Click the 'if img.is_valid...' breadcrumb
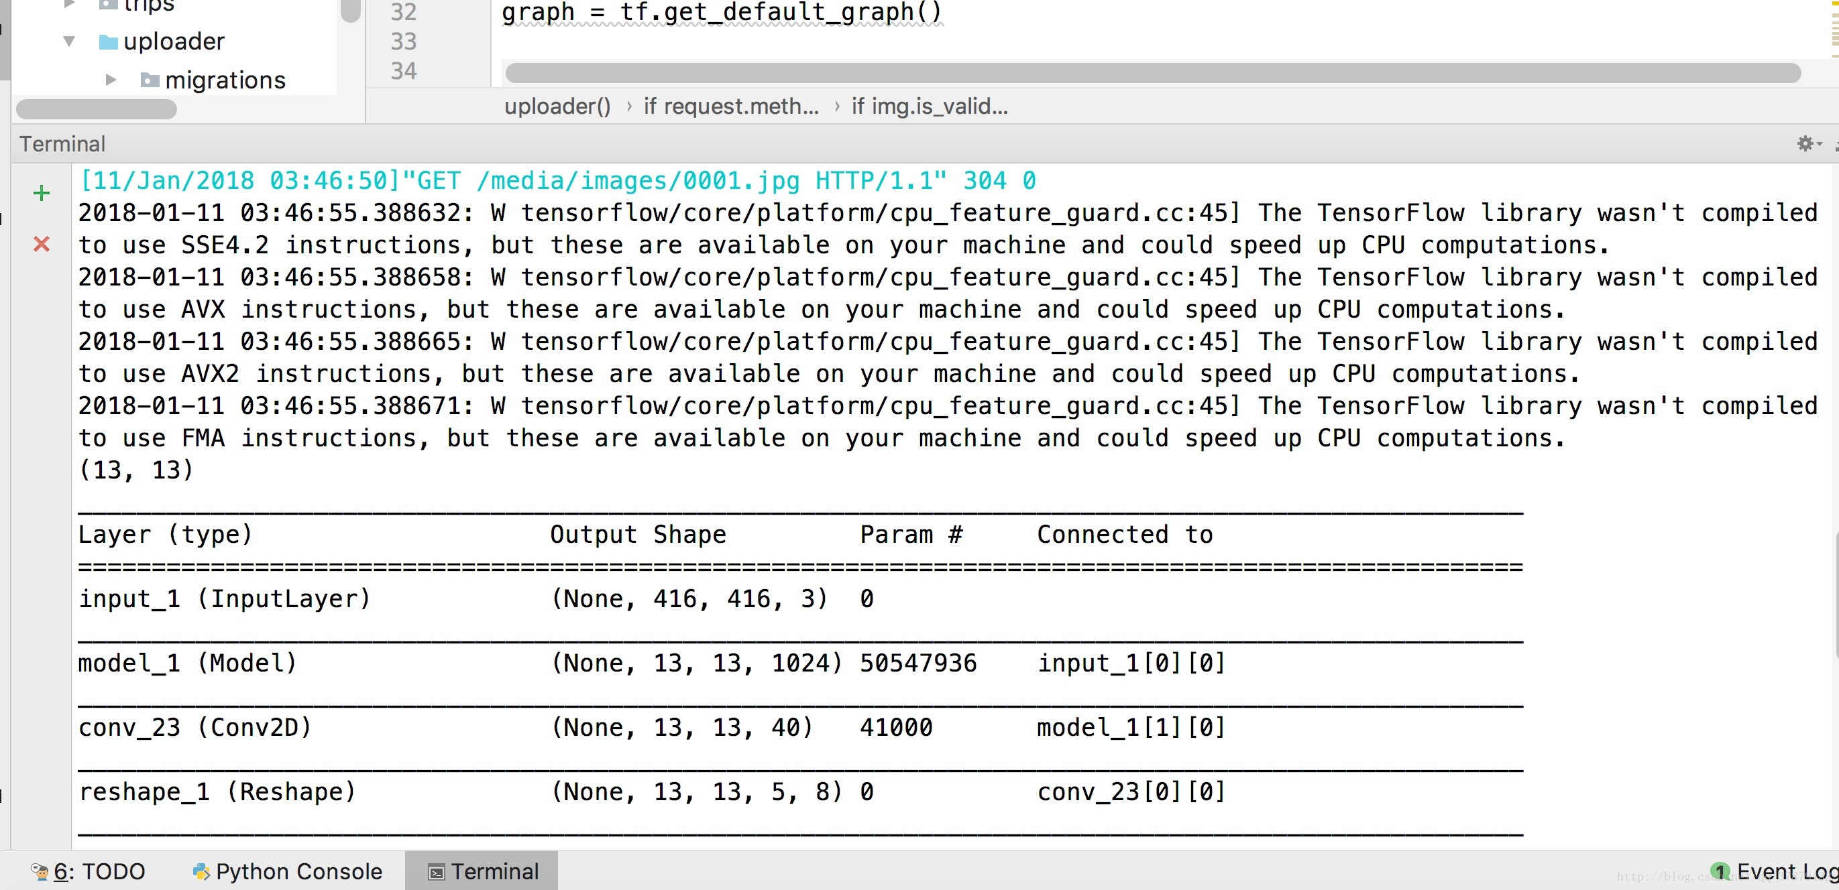Screen dimensions: 1839x890 (x=930, y=107)
